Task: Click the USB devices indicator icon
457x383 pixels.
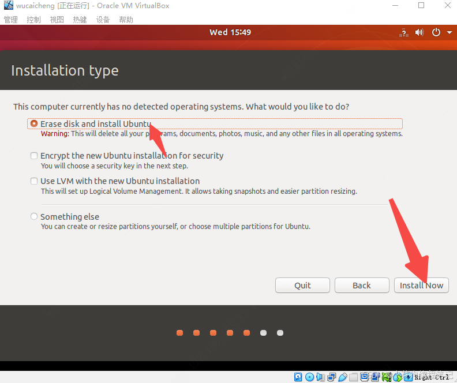Action: point(343,377)
